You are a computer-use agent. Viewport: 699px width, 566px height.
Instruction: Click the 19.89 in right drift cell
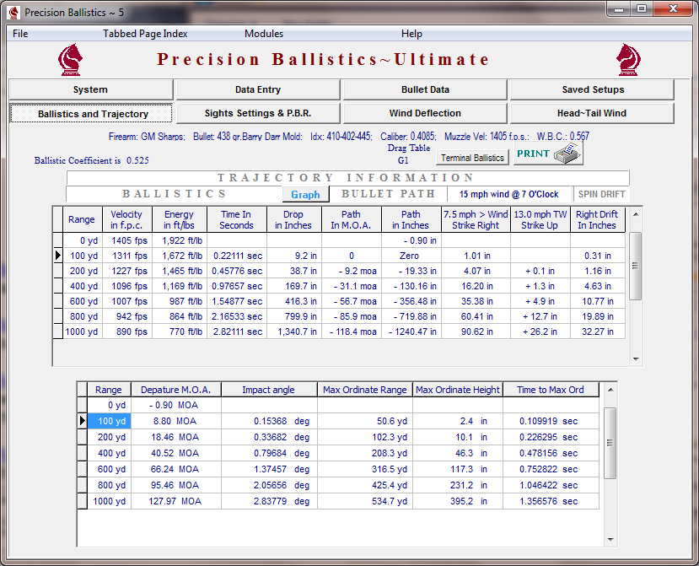point(597,316)
